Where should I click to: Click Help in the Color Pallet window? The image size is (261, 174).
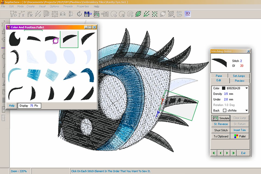[11, 105]
